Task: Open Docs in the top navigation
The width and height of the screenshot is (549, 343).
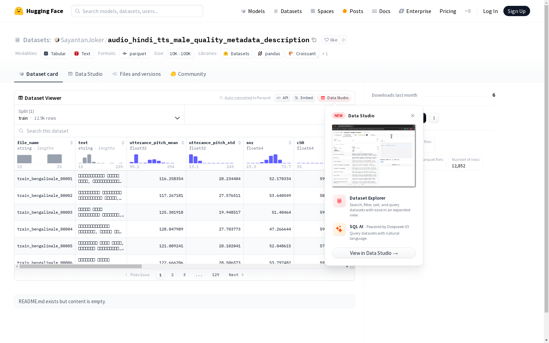Action: pyautogui.click(x=381, y=11)
